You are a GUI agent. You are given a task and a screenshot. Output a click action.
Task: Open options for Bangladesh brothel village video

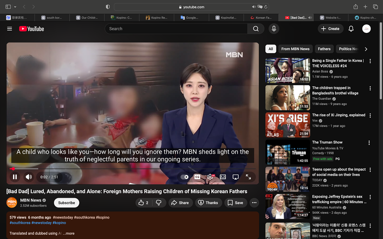tap(370, 88)
